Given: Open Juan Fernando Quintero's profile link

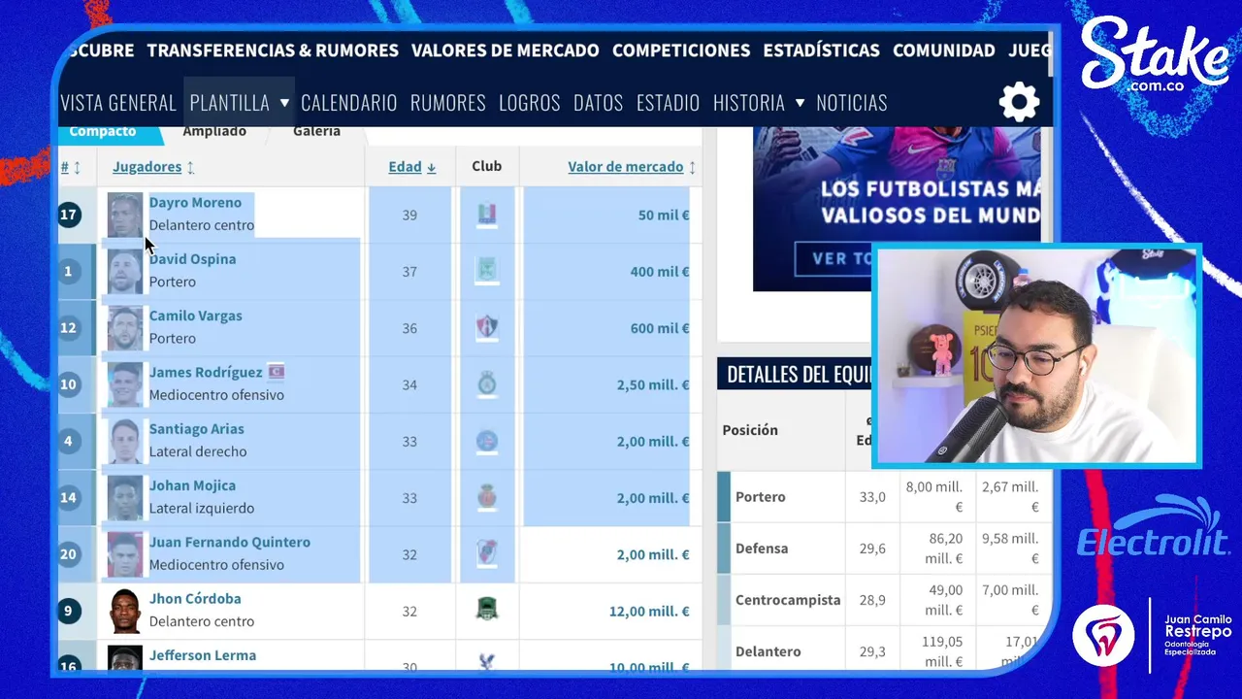Looking at the screenshot, I should (x=230, y=542).
